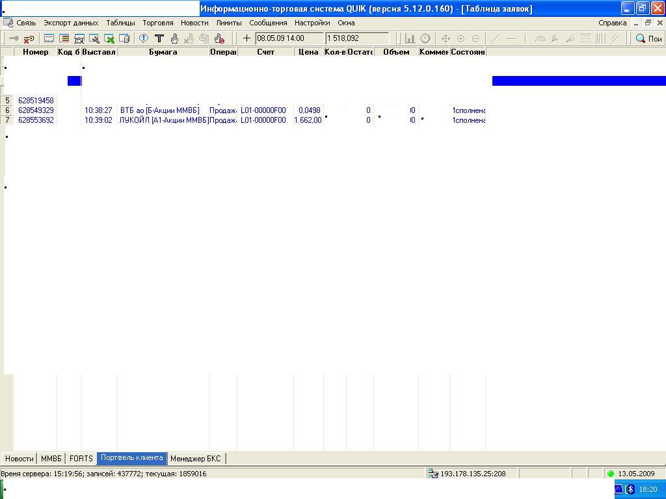Click the copy table window icon
This screenshot has height=499, width=666.
(x=124, y=38)
